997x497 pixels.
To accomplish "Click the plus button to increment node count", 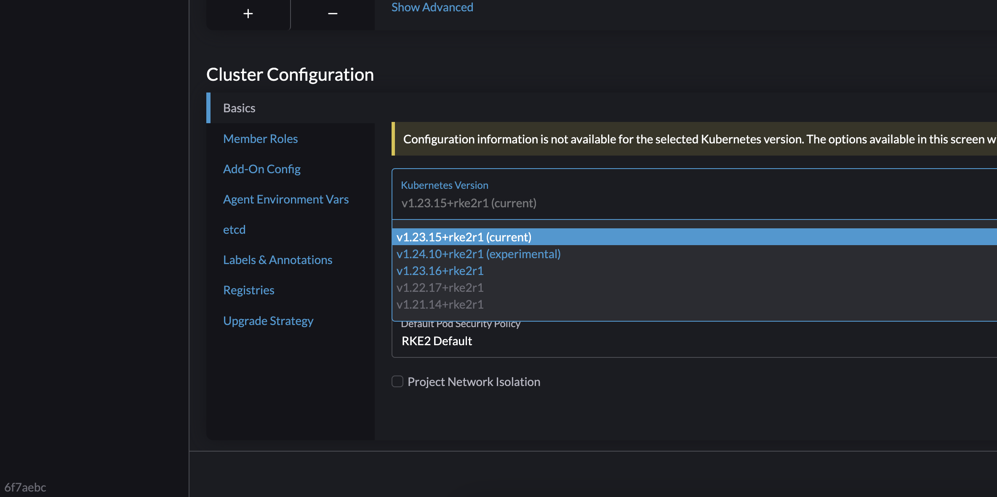I will click(x=248, y=13).
